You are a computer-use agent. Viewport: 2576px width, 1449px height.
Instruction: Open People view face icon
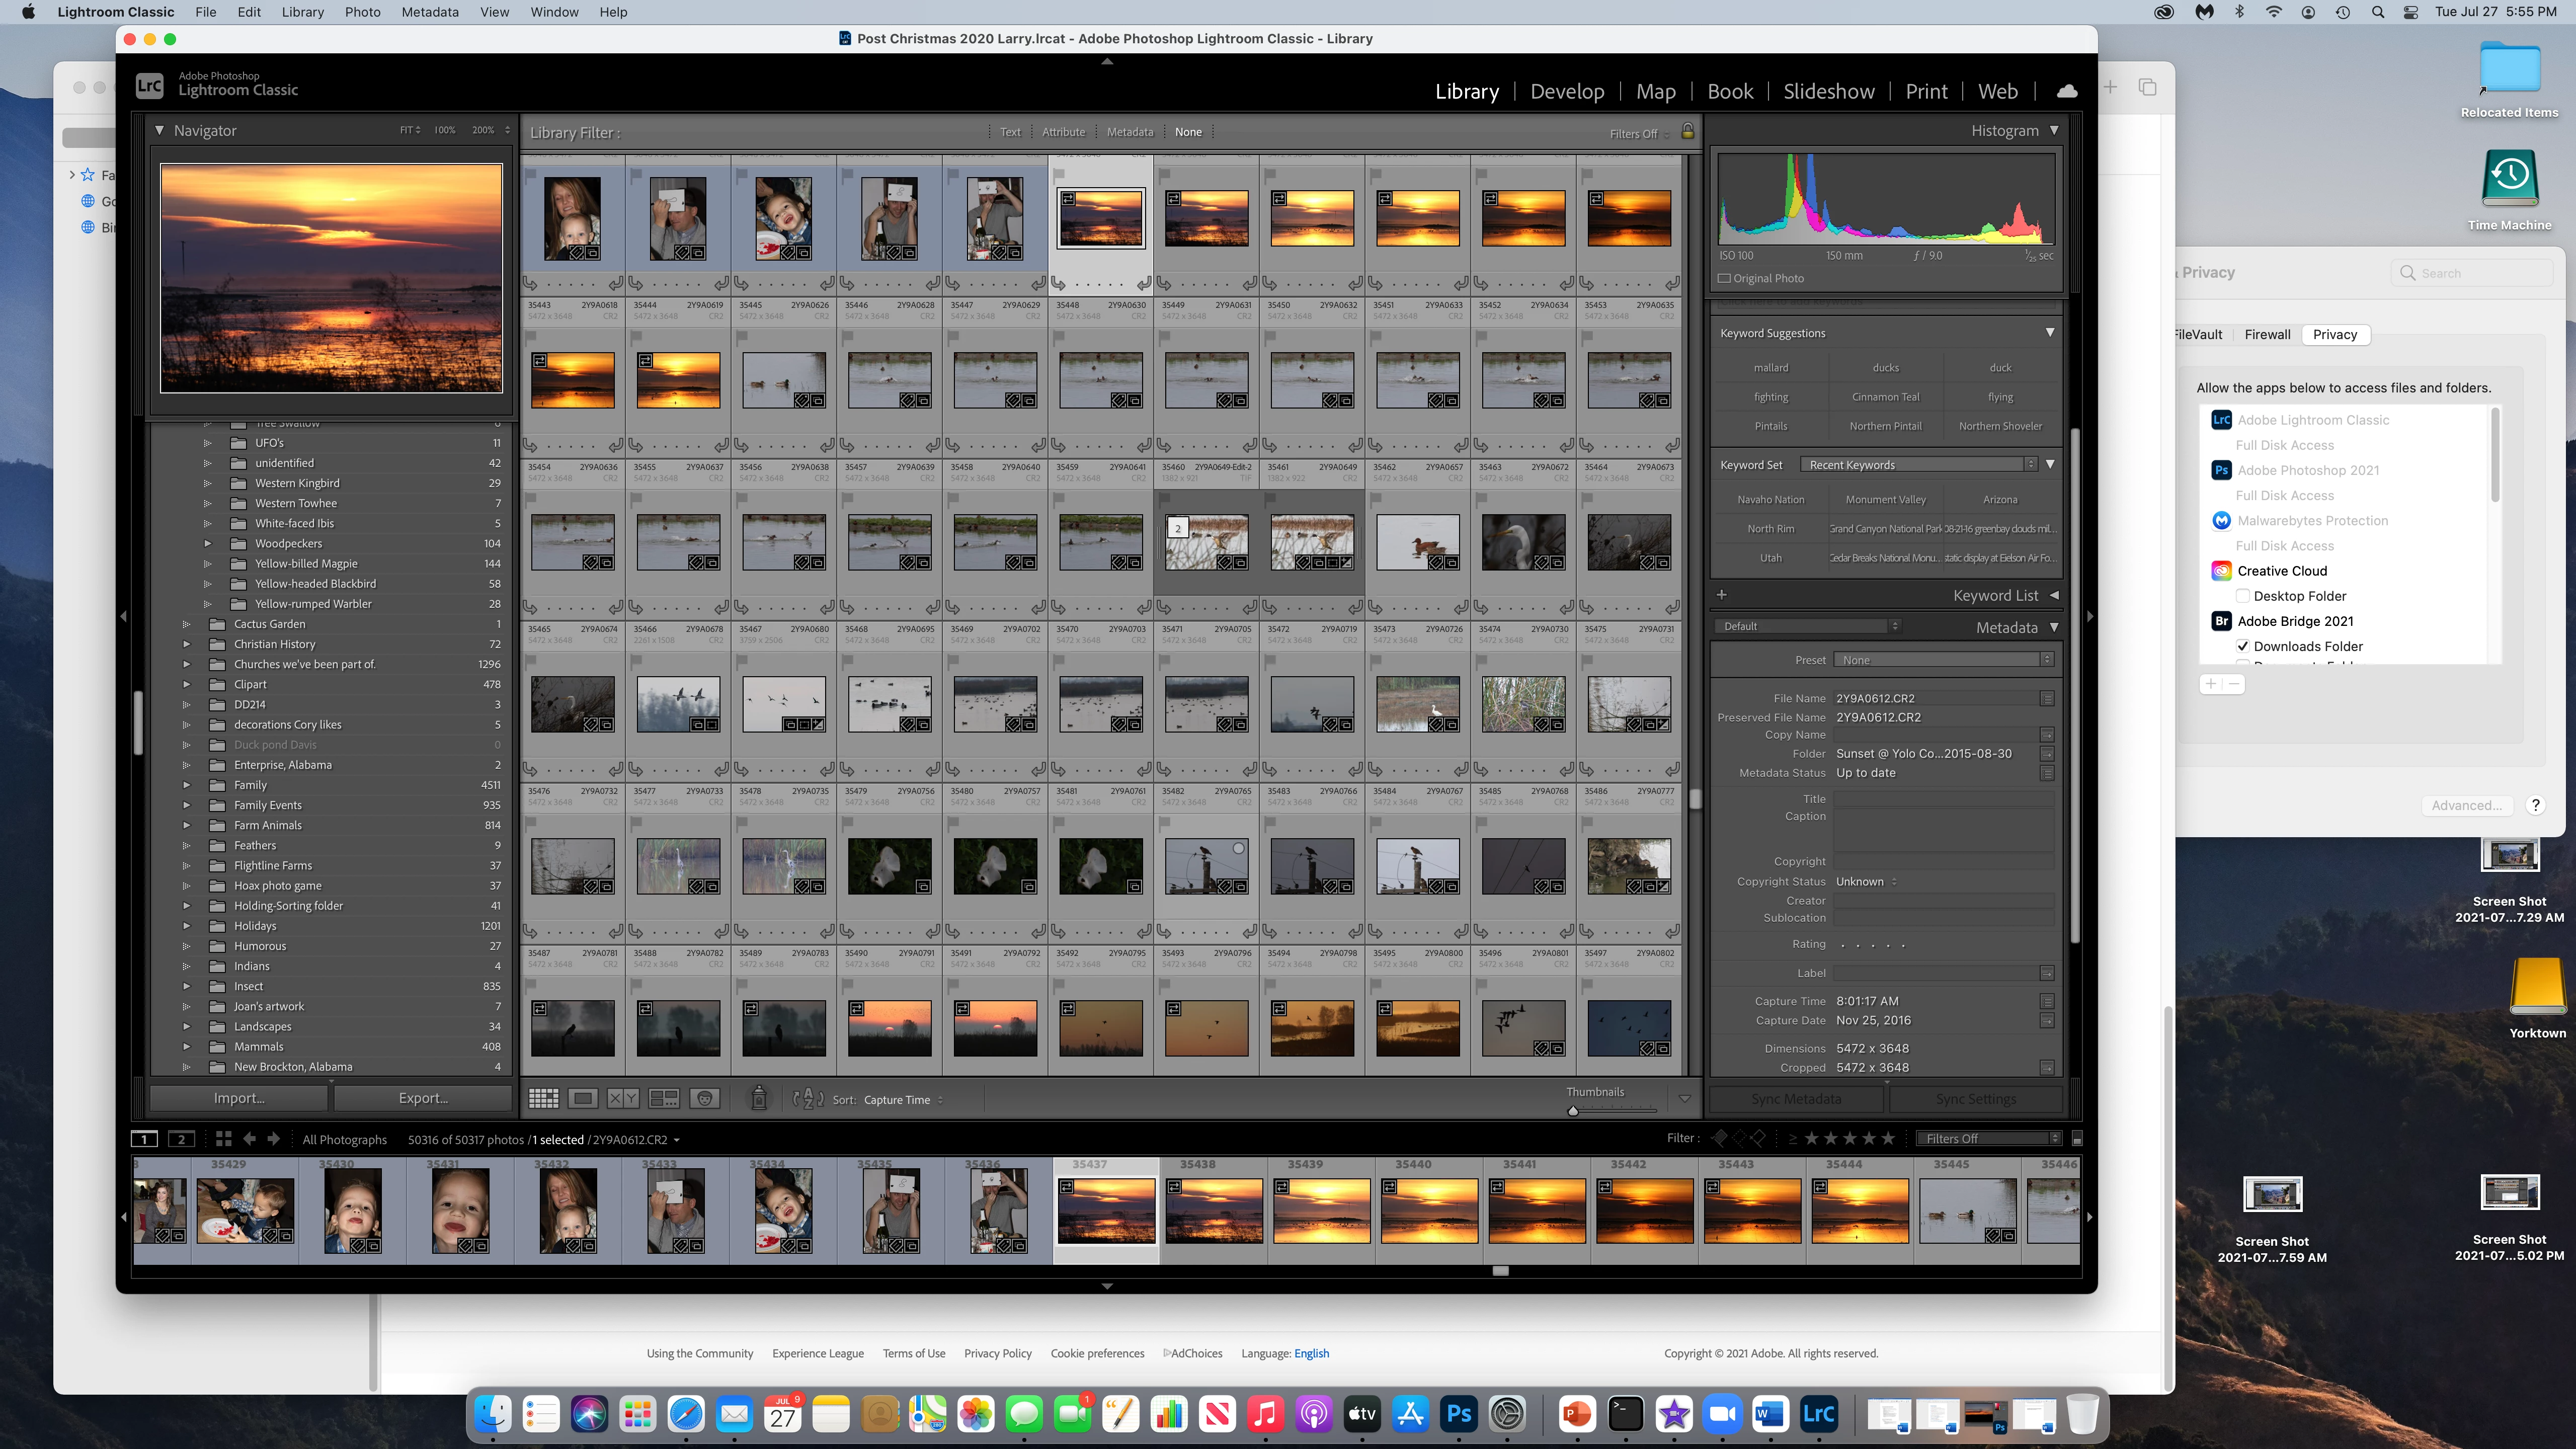pos(705,1099)
